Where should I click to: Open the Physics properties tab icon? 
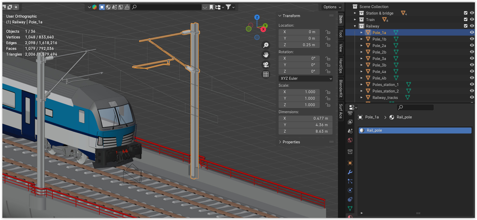coord(350,190)
